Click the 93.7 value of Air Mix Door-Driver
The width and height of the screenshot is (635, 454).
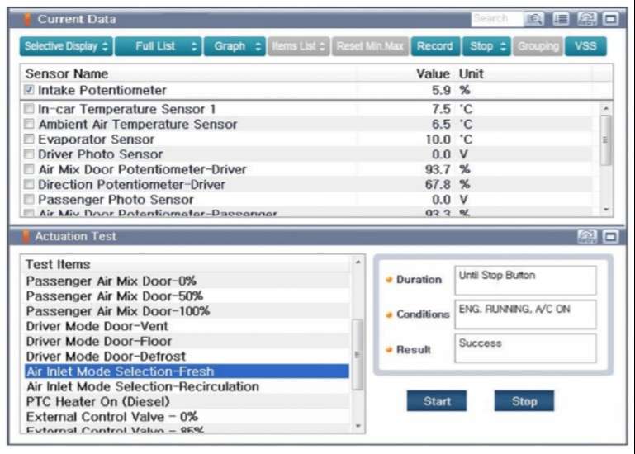coord(438,169)
